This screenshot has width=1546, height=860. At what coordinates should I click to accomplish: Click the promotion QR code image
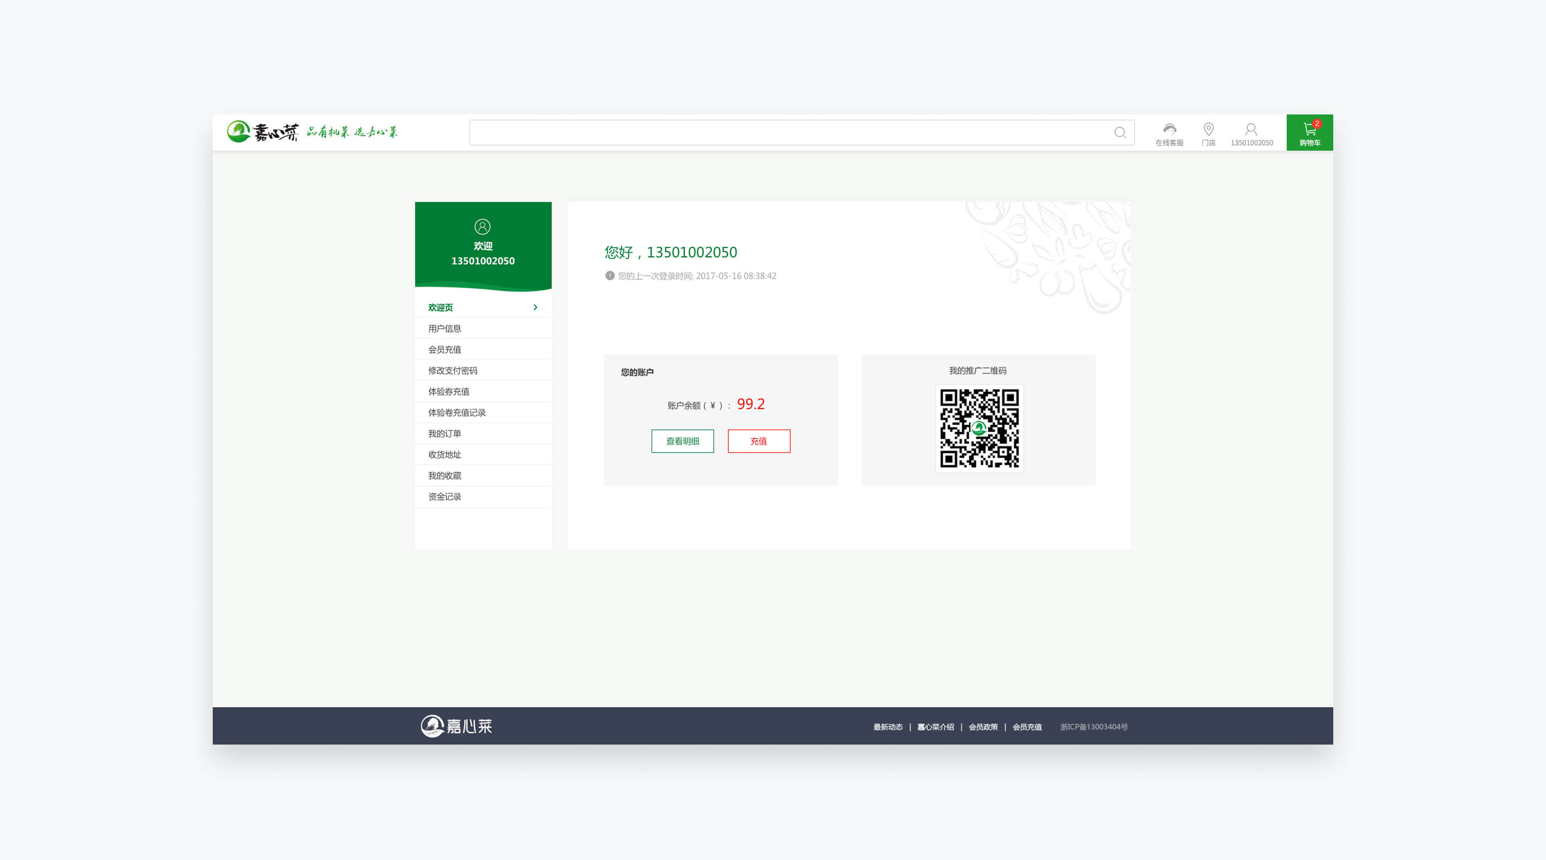(x=979, y=428)
